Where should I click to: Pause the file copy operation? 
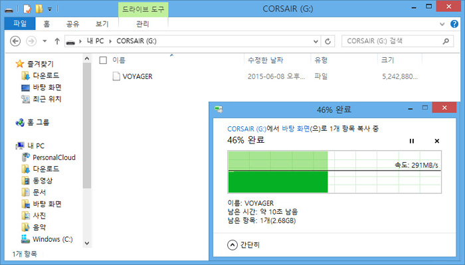click(412, 141)
